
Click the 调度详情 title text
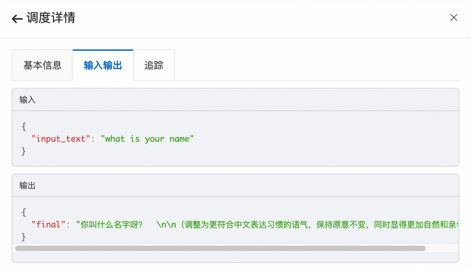pyautogui.click(x=51, y=18)
